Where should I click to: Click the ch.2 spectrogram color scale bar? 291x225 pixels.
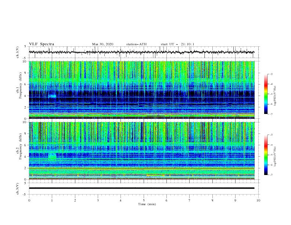click(x=266, y=155)
